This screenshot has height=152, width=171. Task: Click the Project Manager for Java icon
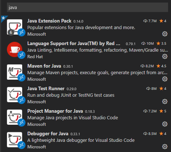15,117
